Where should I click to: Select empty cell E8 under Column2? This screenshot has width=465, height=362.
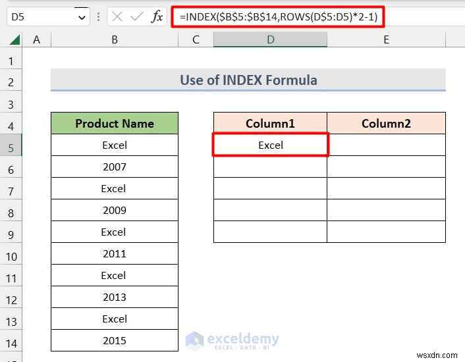click(x=386, y=210)
